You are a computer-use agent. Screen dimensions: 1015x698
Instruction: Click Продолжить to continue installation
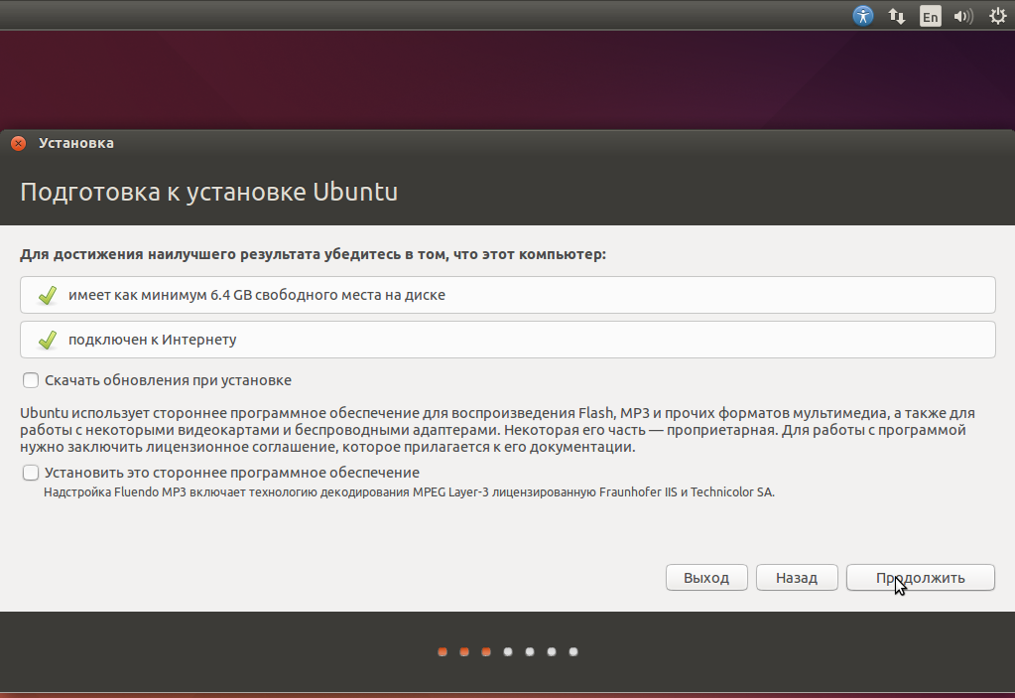click(921, 578)
